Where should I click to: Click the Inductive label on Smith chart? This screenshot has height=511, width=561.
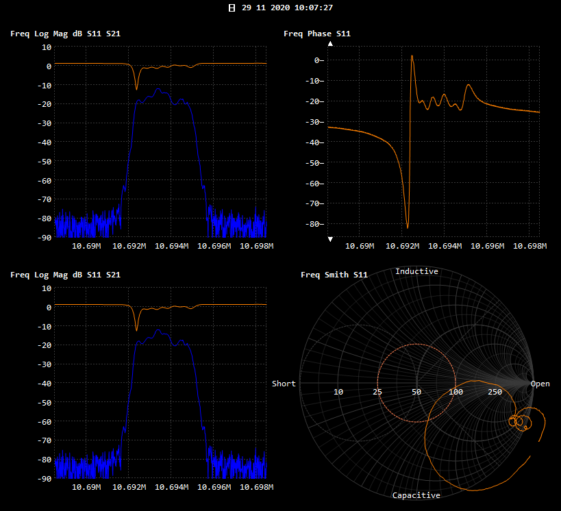[x=416, y=272]
